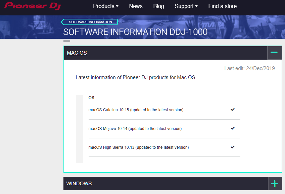285x194 pixels.
Task: Click the Last edit: 24/Dec/2019 text
Action: pos(249,68)
